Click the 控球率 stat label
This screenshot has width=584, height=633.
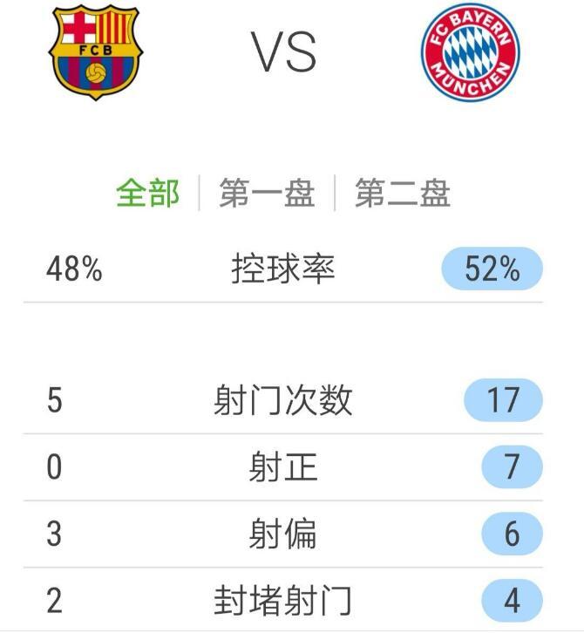point(283,269)
